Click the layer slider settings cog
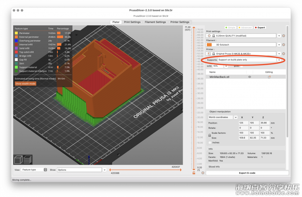Image resolution: width=302 pixels, height=197 pixels. tap(203, 173)
